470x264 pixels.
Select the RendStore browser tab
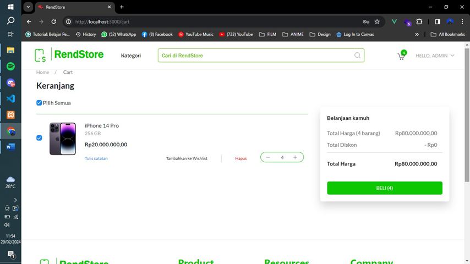[74, 7]
